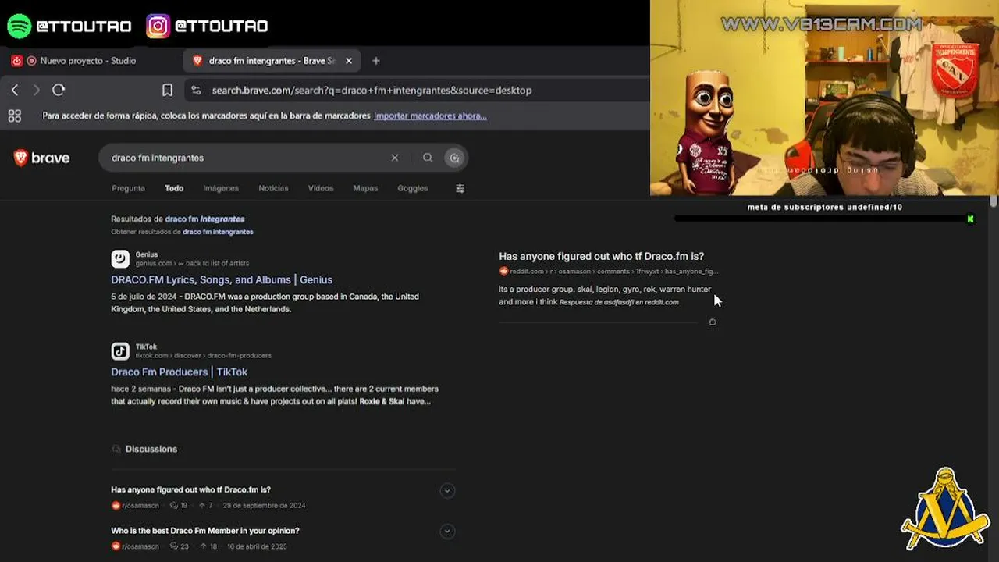This screenshot has width=999, height=562.
Task: Open the Pregunta search tab
Action: coord(128,188)
